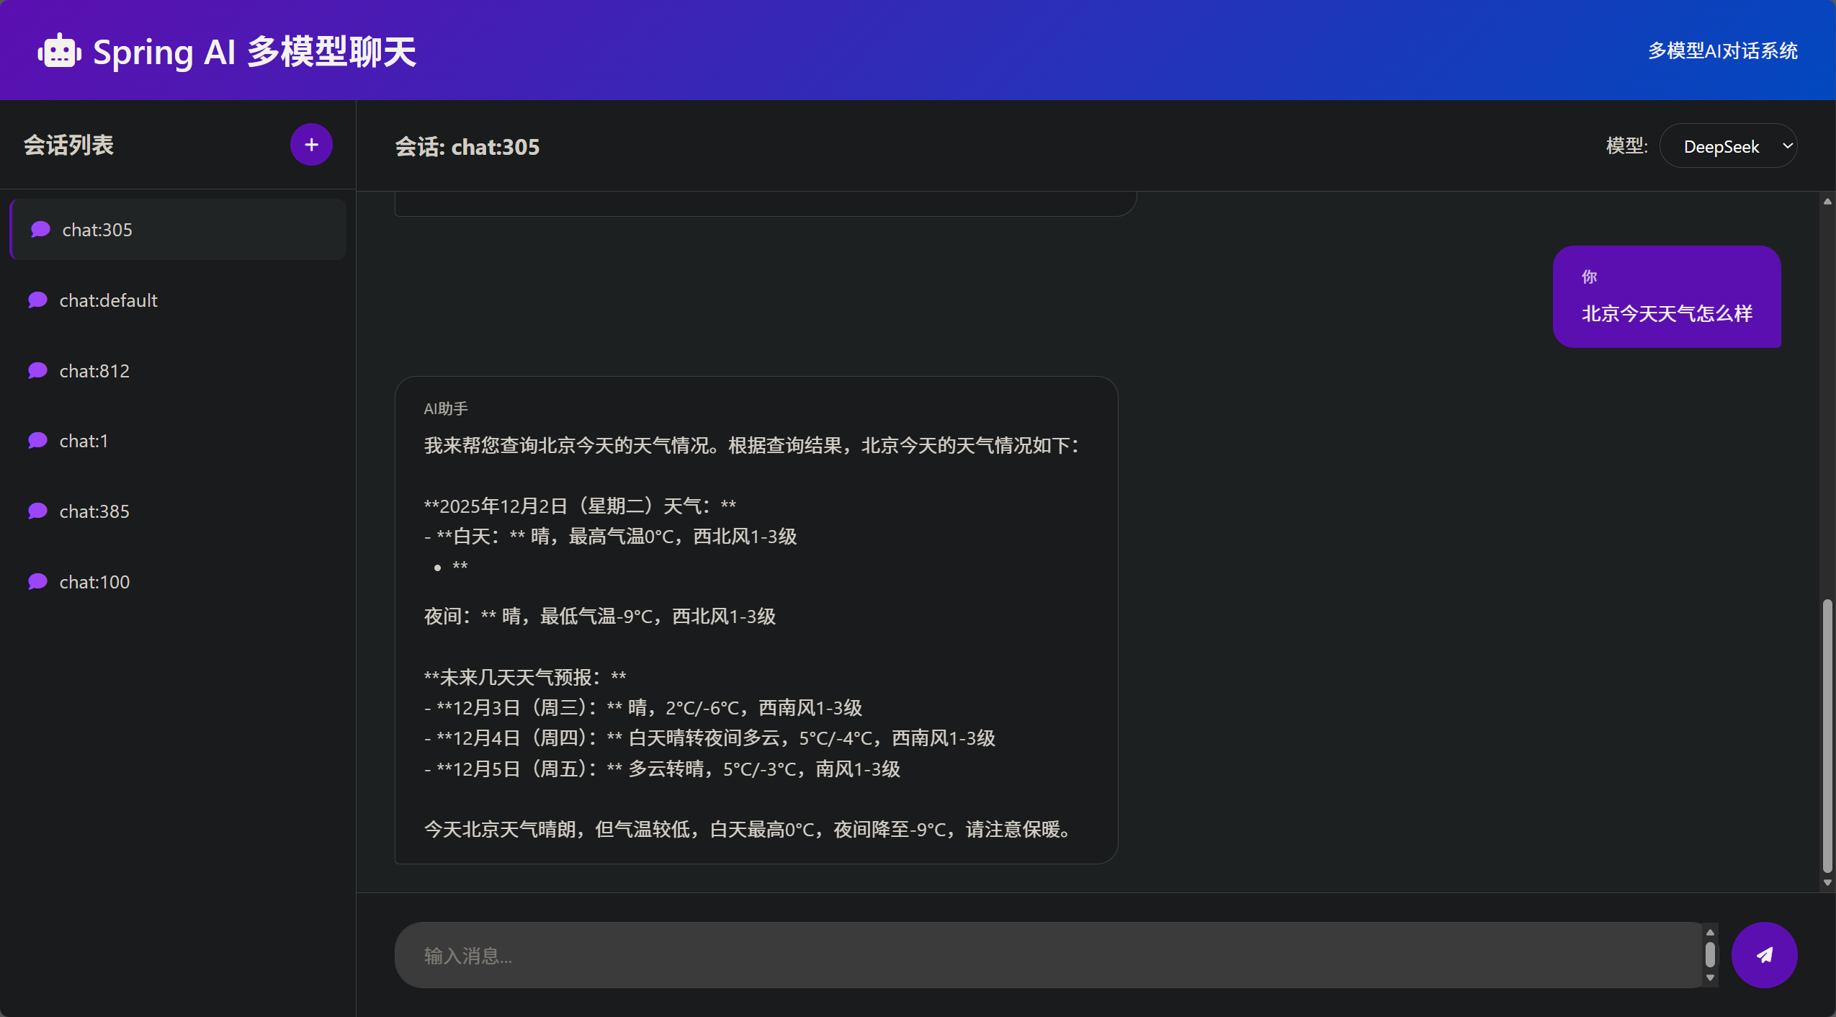This screenshot has height=1017, width=1836.
Task: Send the message with the paper plane icon
Action: (x=1763, y=954)
